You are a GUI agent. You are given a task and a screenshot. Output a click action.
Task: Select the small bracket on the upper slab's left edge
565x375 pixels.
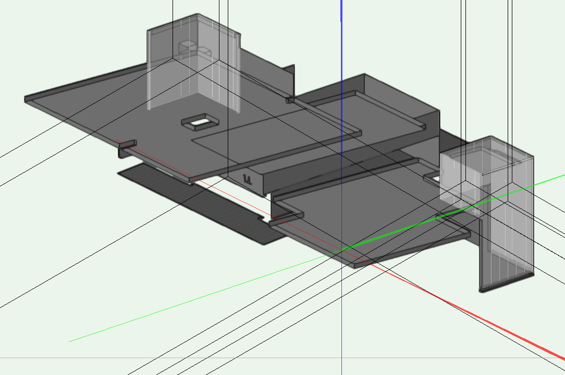(127, 147)
